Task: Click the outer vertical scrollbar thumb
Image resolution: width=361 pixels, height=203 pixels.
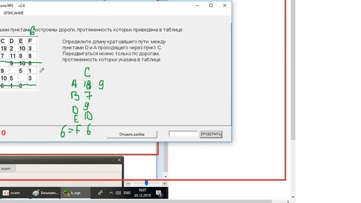Action: (x=293, y=69)
